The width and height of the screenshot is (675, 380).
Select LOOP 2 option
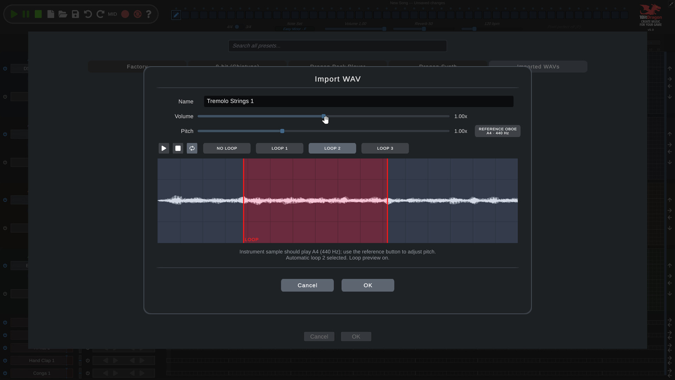[x=332, y=148]
